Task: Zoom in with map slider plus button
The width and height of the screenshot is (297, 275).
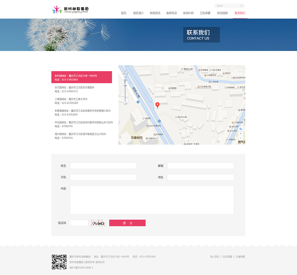Action: pyautogui.click(x=125, y=79)
